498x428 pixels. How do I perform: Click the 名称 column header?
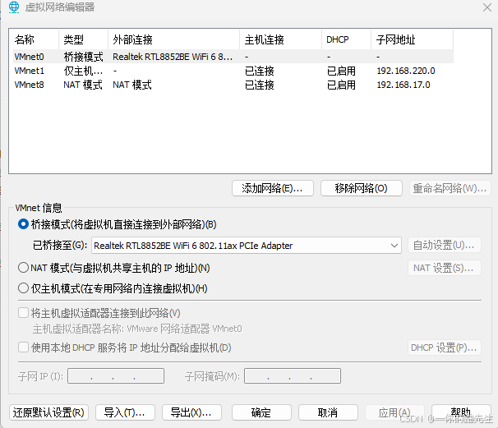pos(35,39)
